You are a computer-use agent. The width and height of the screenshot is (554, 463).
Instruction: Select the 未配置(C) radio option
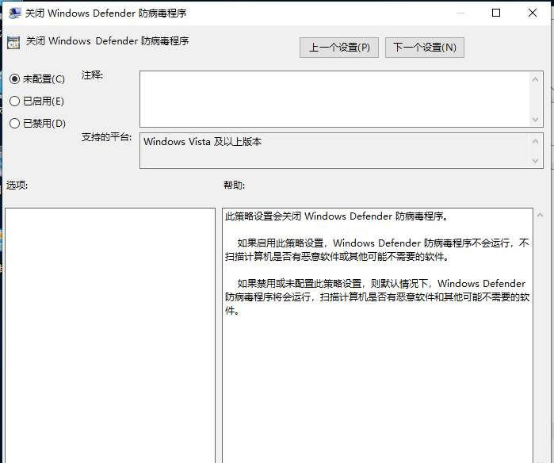click(x=37, y=78)
